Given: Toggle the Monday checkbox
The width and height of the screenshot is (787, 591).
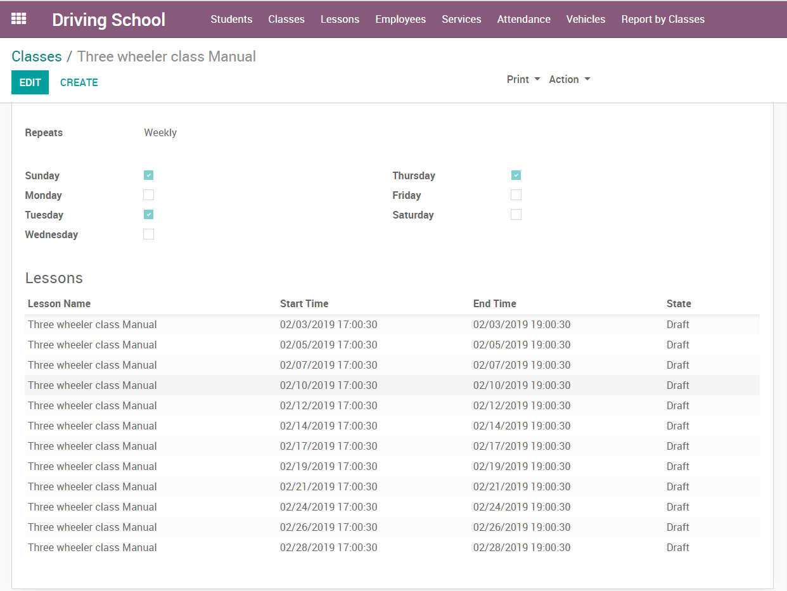Looking at the screenshot, I should [148, 195].
